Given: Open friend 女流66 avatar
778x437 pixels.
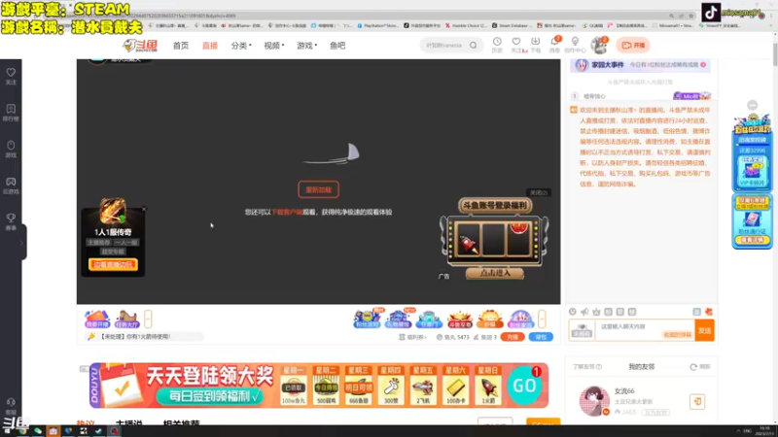Looking at the screenshot, I should coord(594,400).
